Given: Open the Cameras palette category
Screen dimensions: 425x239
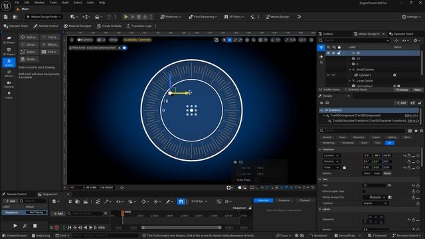Looking at the screenshot, I should (9, 84).
